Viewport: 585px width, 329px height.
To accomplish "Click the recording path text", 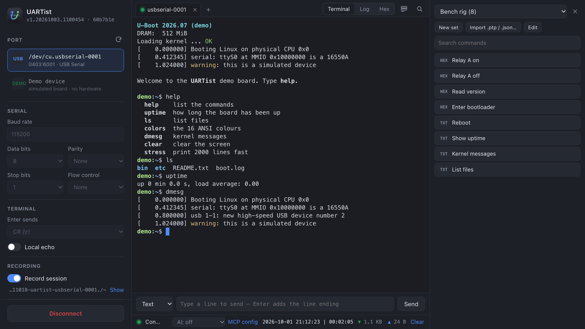I will pyautogui.click(x=58, y=290).
